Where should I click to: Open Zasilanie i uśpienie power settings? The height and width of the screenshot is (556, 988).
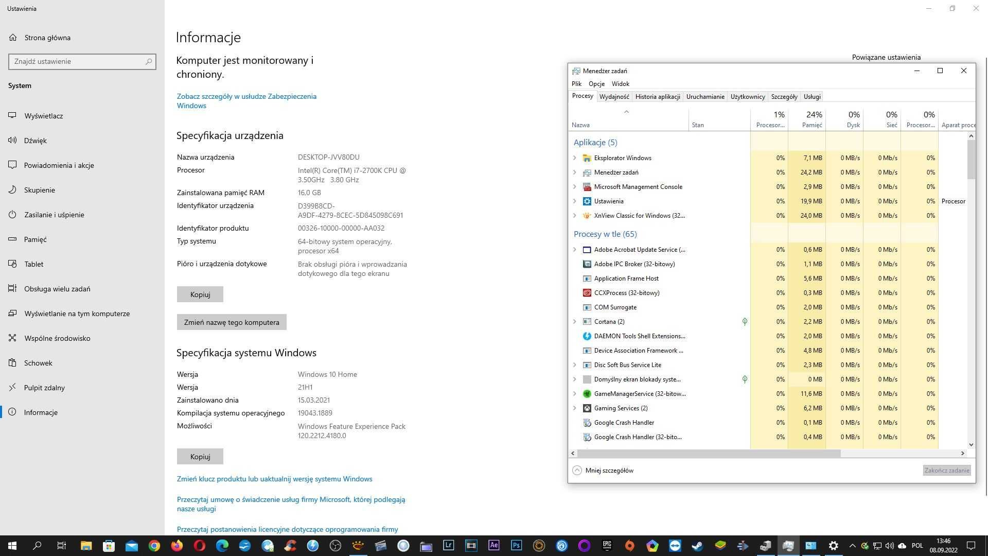pos(54,215)
